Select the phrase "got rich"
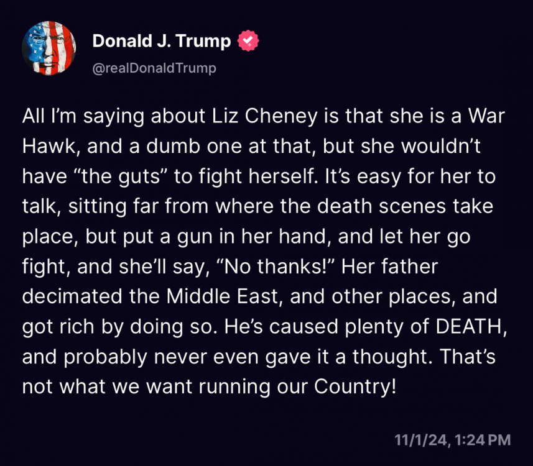This screenshot has width=533, height=466. tap(58, 327)
